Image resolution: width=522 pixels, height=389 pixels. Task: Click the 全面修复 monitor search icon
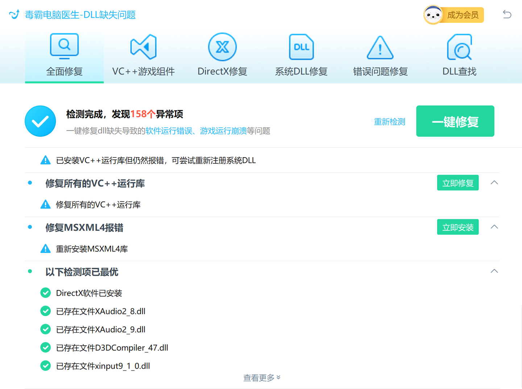64,46
